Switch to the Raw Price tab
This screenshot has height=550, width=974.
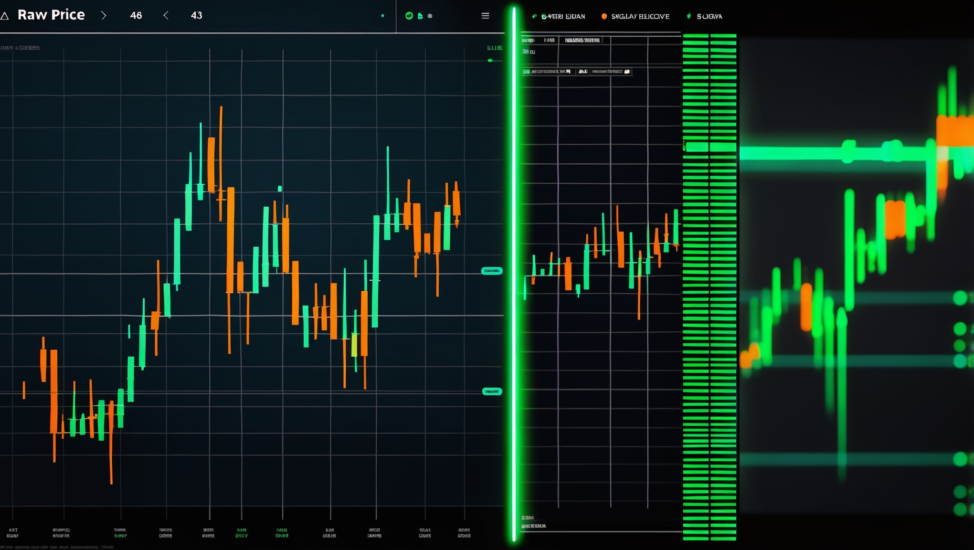point(51,15)
